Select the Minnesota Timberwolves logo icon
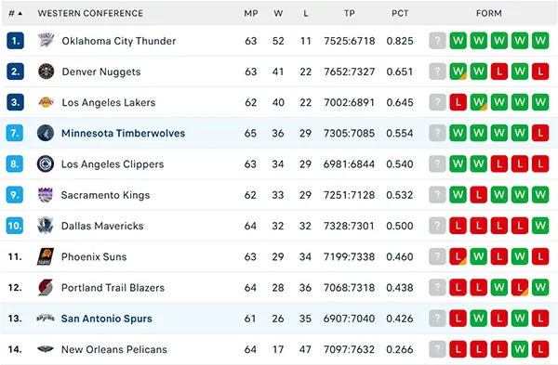The height and width of the screenshot is (365, 558). (x=46, y=134)
